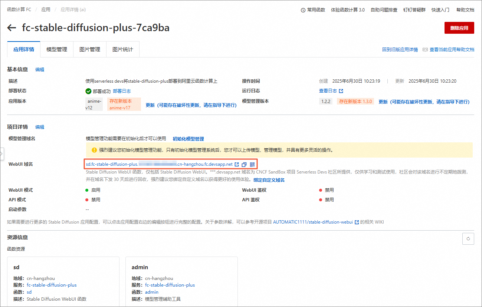The image size is (482, 307).
Task: Edit 项目详情 section via 编辑
Action: pyautogui.click(x=40, y=127)
